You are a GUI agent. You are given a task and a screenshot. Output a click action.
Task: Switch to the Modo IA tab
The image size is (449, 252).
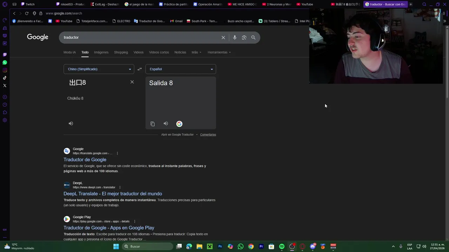[x=69, y=52]
